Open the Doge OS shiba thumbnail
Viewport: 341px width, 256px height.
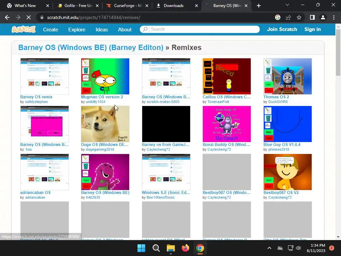point(105,124)
